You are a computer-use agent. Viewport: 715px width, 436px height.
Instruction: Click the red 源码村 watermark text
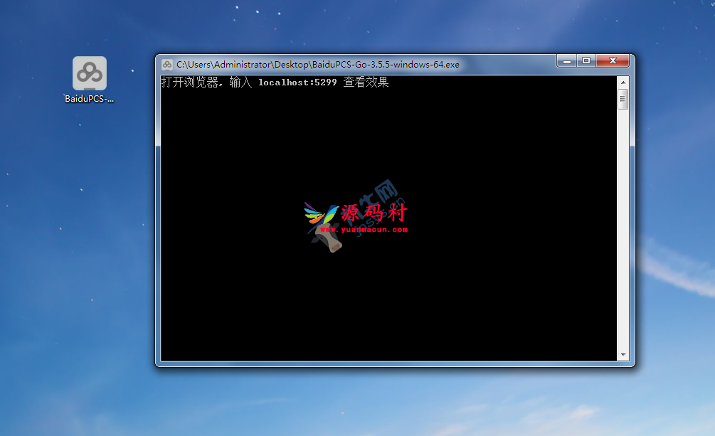coord(373,213)
